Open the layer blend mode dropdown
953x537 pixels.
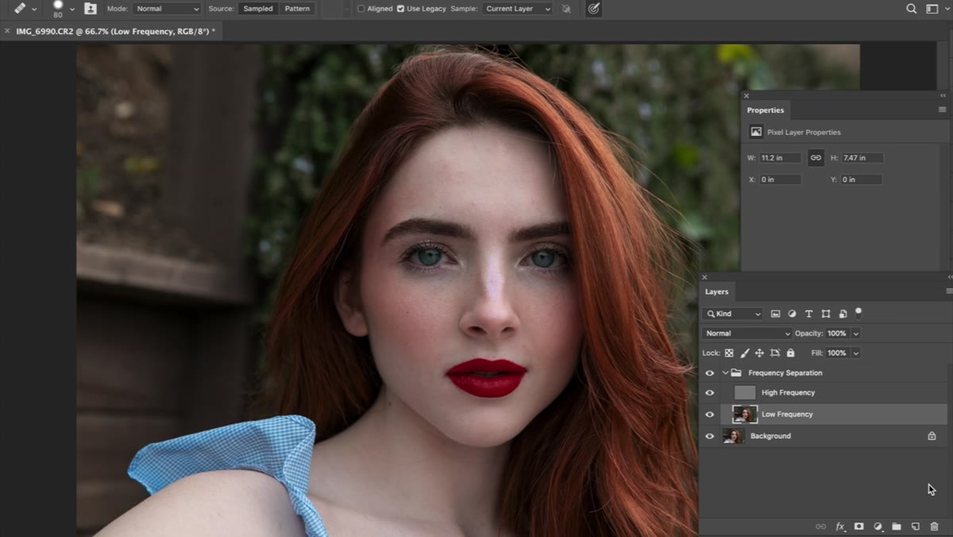click(747, 334)
